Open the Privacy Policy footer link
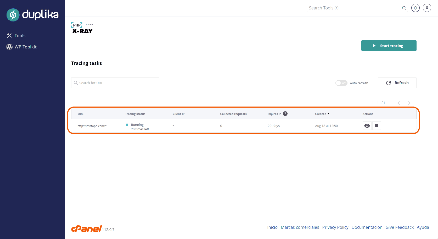 [x=335, y=227]
